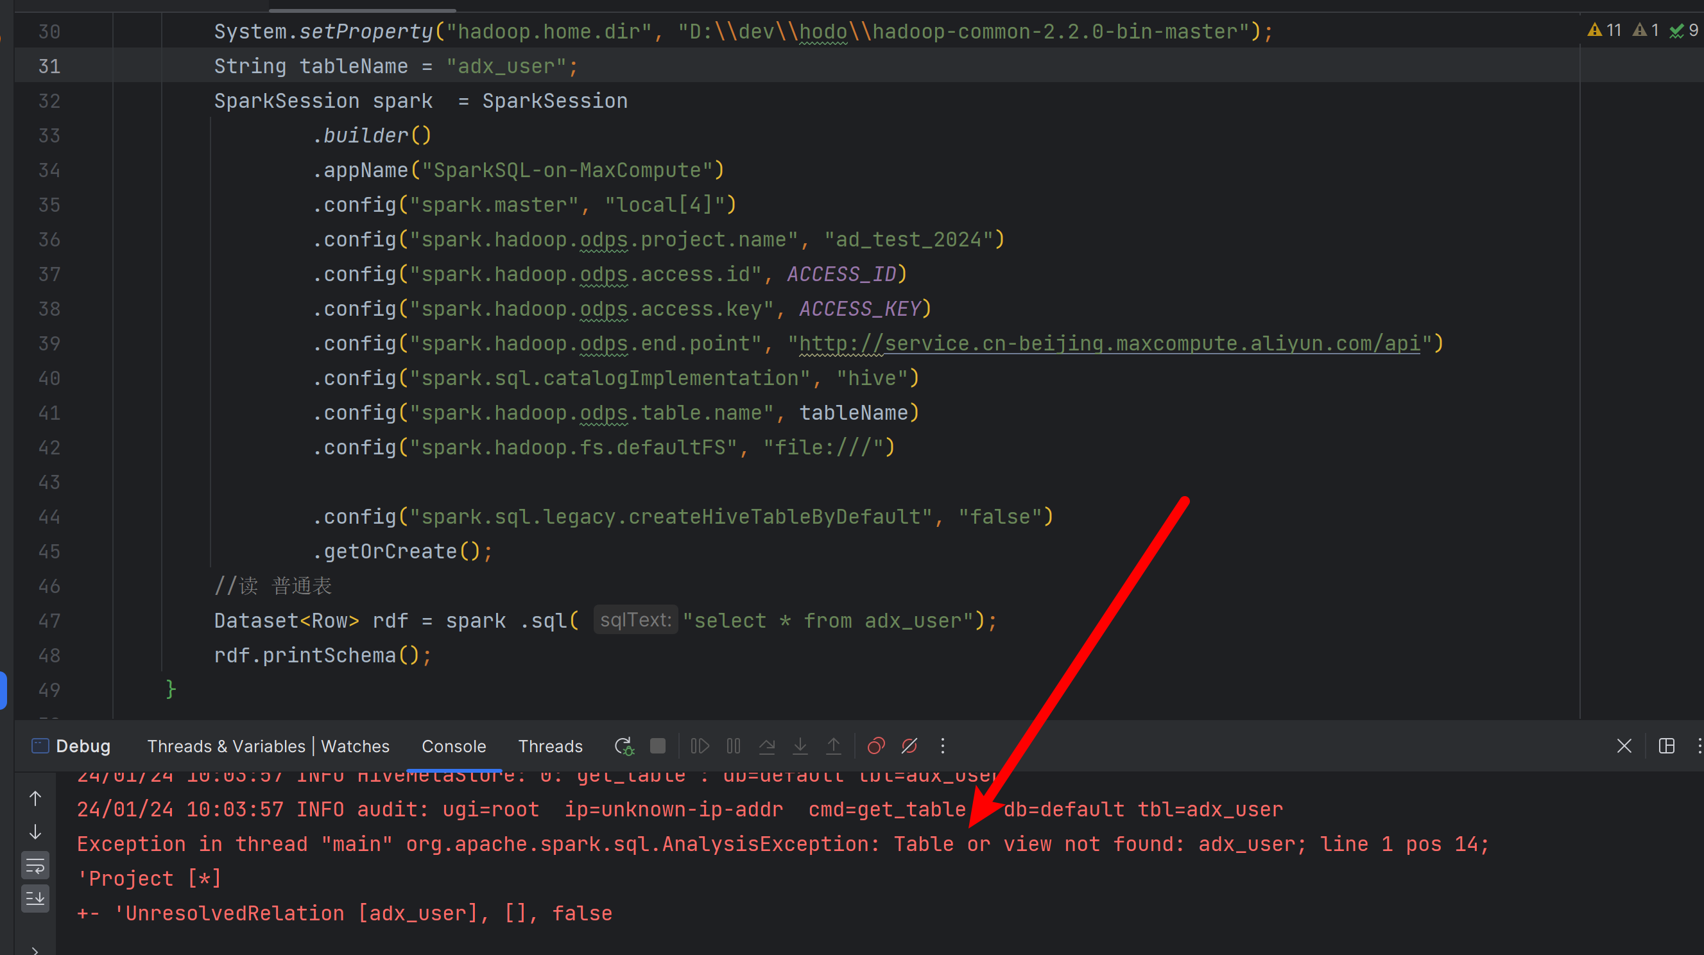Open debug toolbar more actions menu
1704x955 pixels.
pyautogui.click(x=943, y=746)
